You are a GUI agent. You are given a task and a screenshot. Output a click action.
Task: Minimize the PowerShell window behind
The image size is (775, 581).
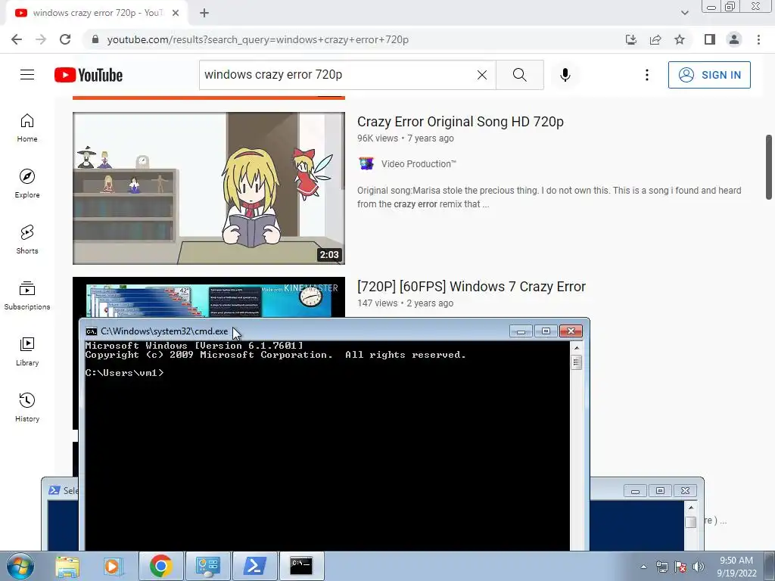click(x=635, y=490)
